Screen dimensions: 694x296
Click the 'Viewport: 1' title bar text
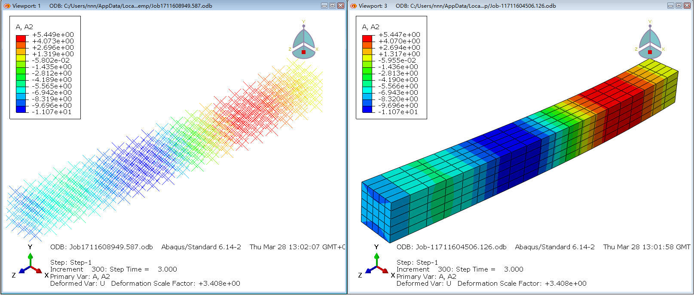[x=27, y=6]
